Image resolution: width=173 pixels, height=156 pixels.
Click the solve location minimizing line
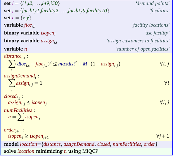(51, 151)
